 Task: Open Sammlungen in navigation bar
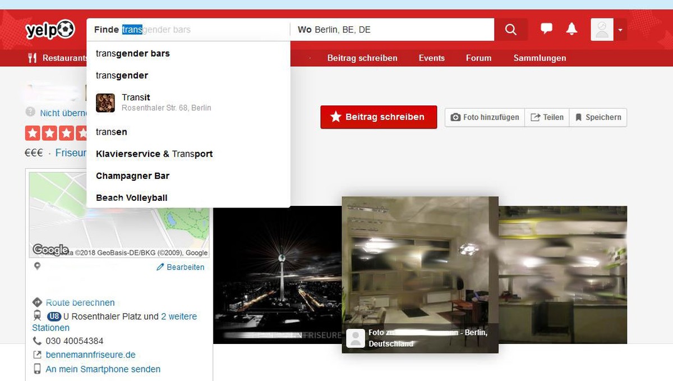click(540, 58)
